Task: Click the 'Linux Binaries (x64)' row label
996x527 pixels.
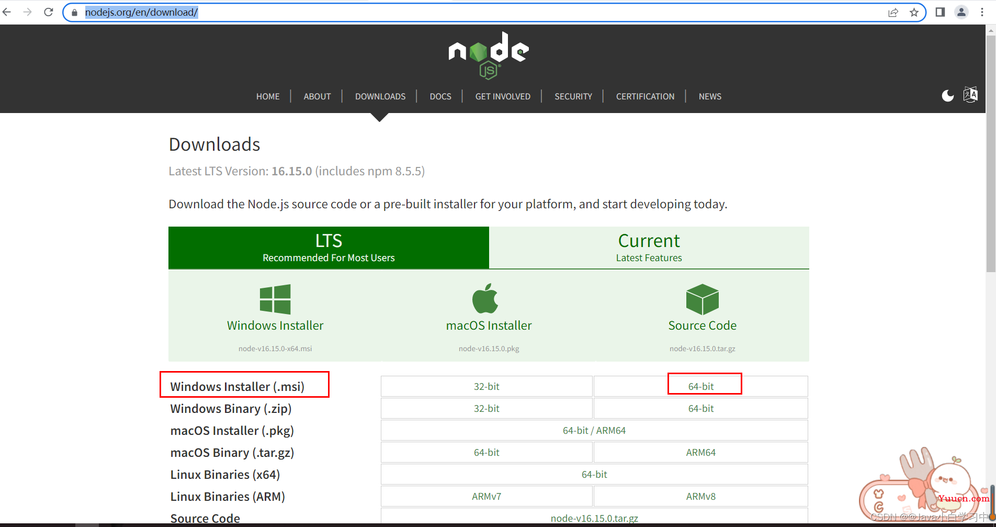Action: coord(225,474)
